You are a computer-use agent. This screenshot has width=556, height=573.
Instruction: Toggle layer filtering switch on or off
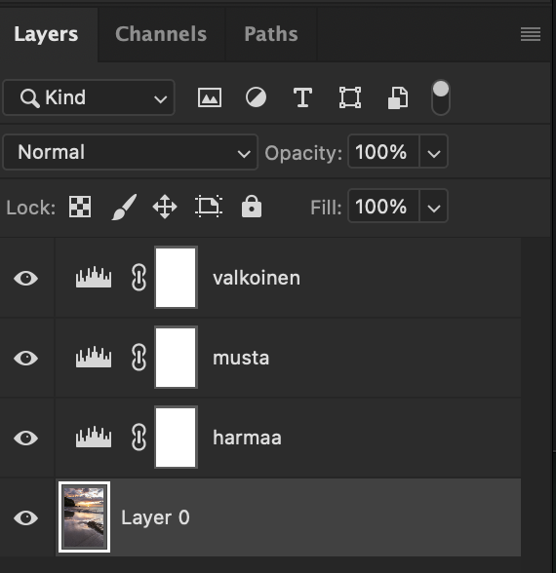point(441,97)
